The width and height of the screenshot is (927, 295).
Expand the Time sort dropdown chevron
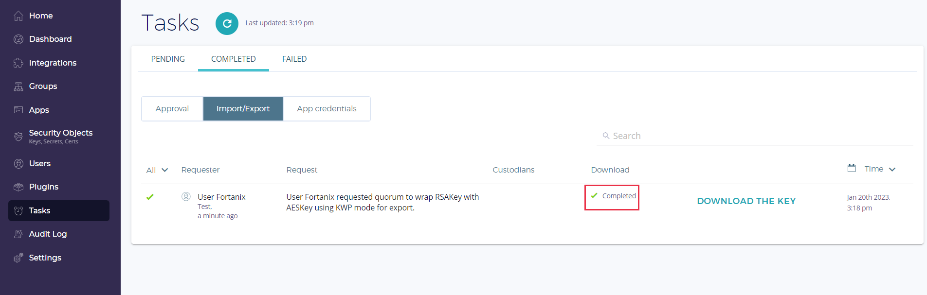click(892, 169)
